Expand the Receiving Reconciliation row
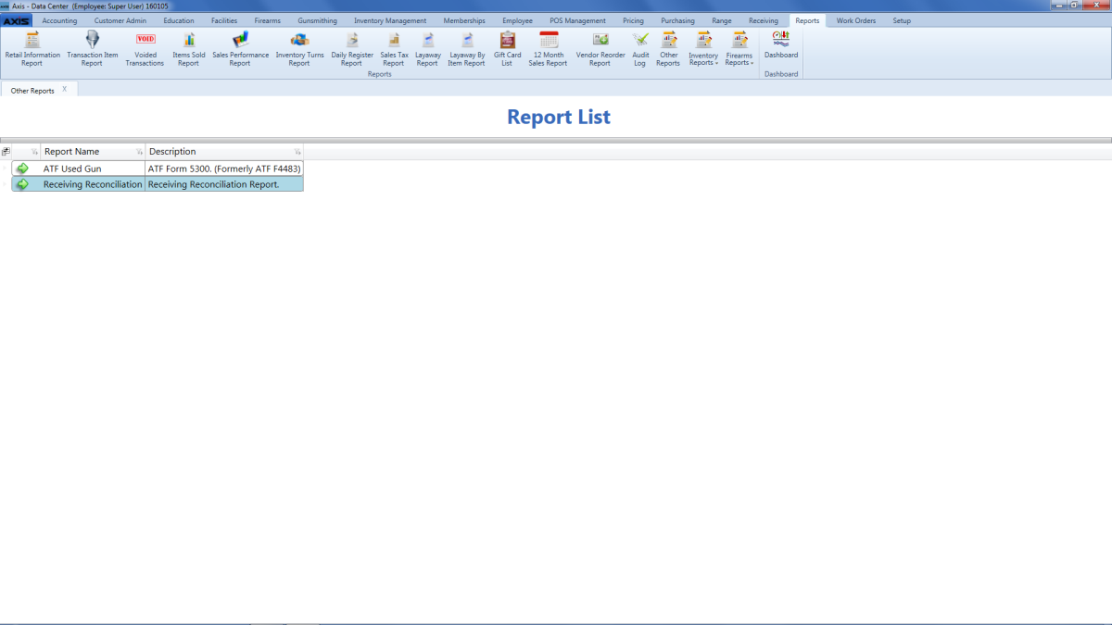Viewport: 1112px width, 625px height. click(x=6, y=184)
